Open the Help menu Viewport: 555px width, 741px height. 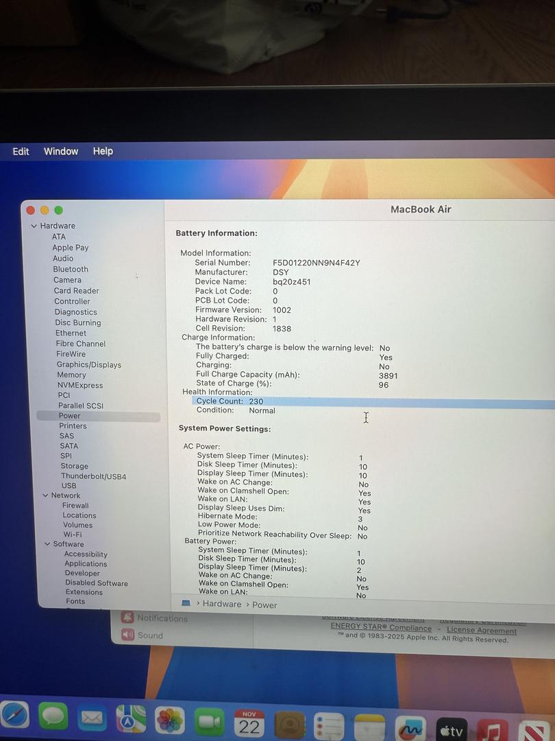pyautogui.click(x=103, y=151)
